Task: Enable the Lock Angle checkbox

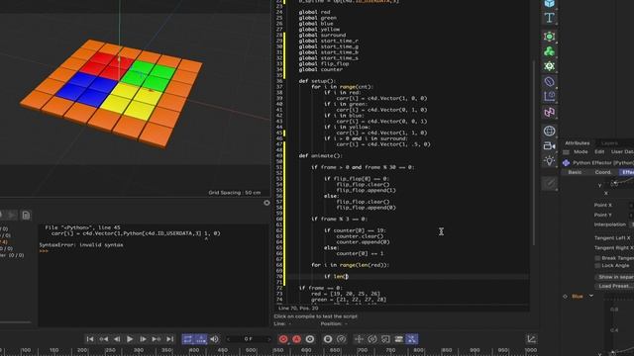Action: [597, 266]
